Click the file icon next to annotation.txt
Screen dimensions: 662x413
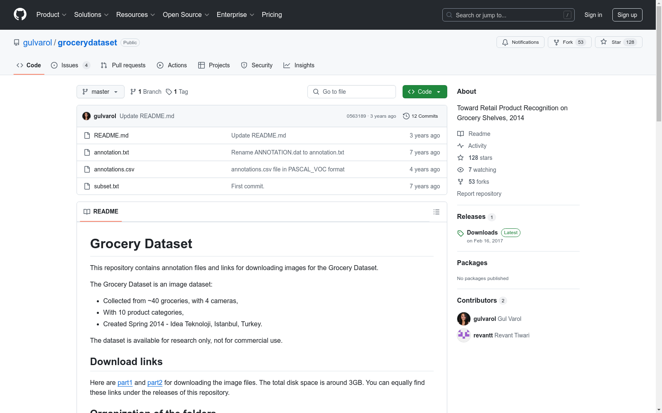(87, 152)
